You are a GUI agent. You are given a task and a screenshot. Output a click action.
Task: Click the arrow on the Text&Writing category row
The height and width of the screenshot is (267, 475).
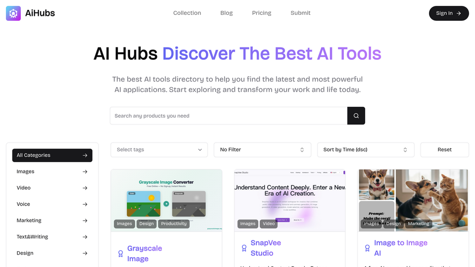85,237
